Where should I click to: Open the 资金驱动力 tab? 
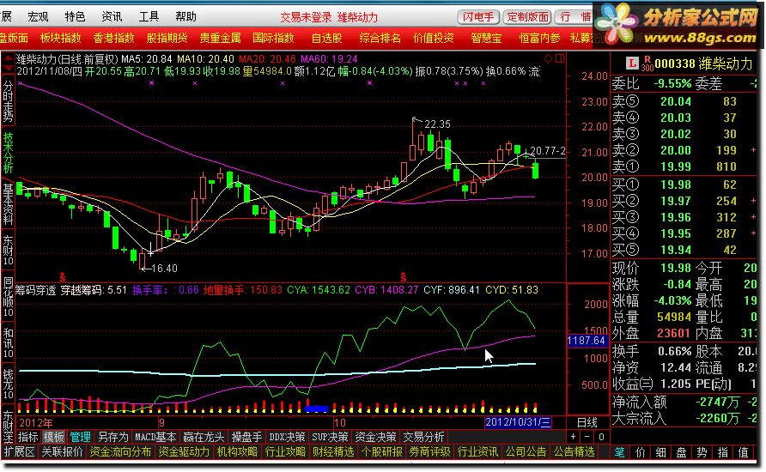[183, 452]
